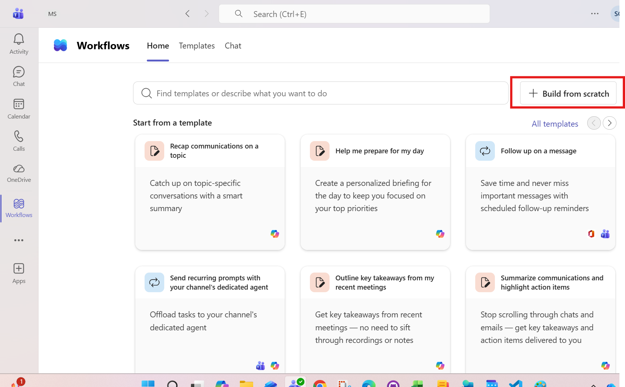Click Copilot icon on Help me prepare card
The image size is (625, 387).
(440, 234)
